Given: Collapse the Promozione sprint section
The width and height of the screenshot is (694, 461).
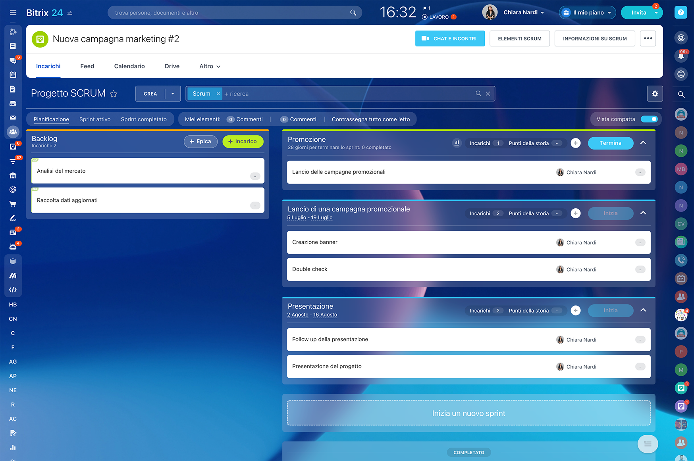Looking at the screenshot, I should [643, 143].
